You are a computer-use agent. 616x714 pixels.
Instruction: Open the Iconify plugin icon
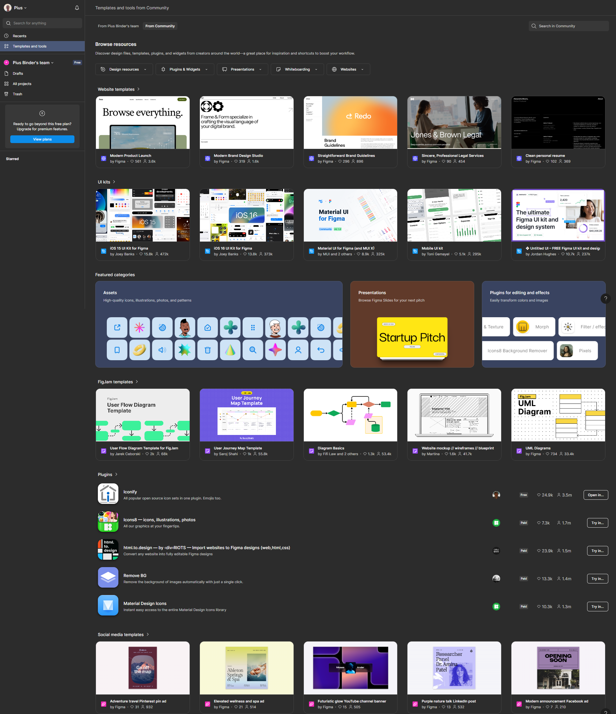click(x=108, y=494)
